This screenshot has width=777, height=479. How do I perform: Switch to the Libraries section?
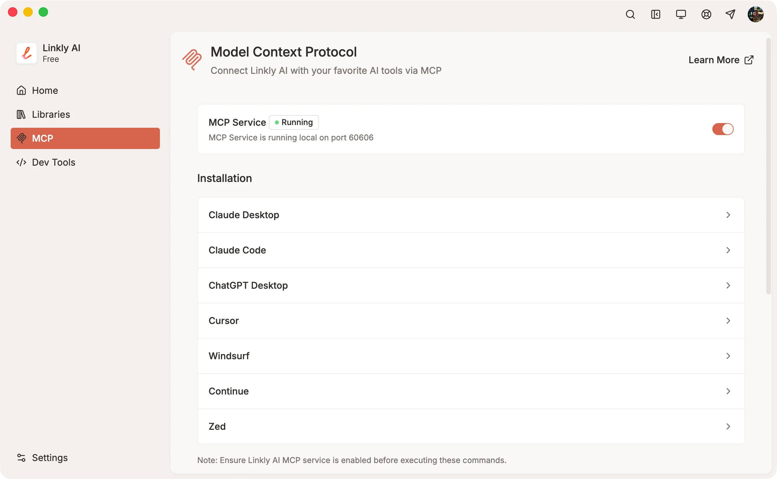50,114
